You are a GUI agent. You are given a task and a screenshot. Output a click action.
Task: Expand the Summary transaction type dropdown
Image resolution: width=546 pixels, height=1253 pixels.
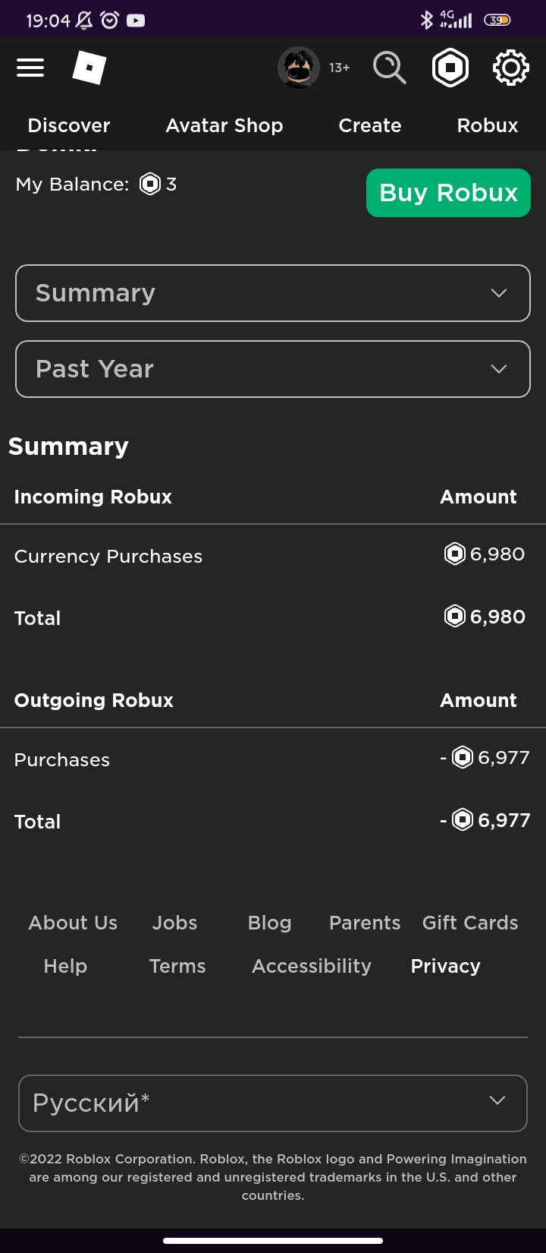(273, 293)
